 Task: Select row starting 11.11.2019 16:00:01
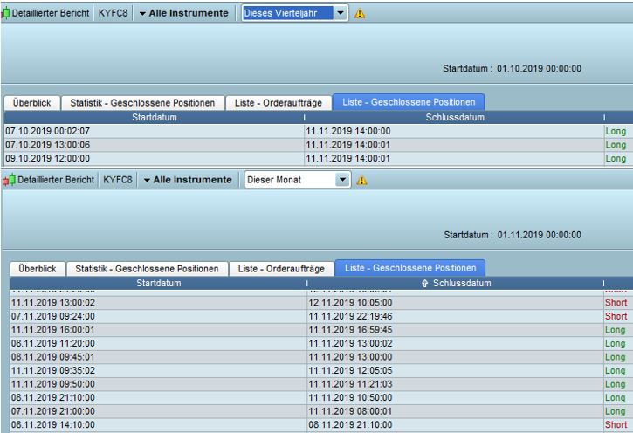point(321,330)
